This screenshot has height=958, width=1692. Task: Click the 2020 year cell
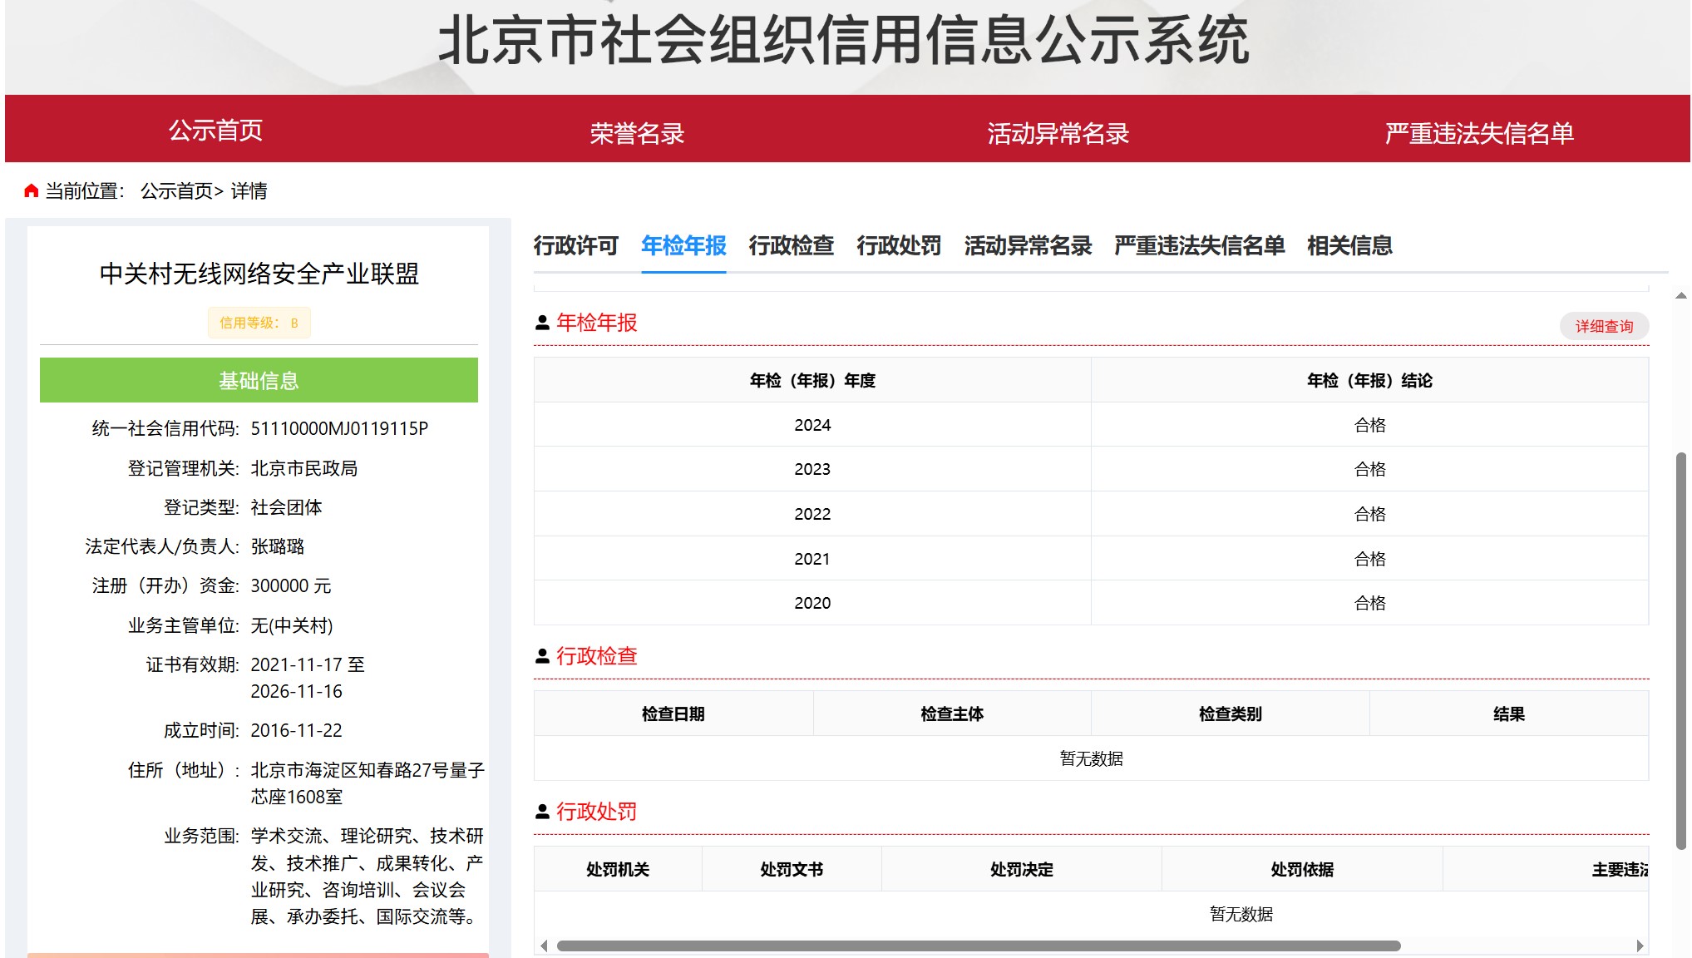pyautogui.click(x=812, y=603)
